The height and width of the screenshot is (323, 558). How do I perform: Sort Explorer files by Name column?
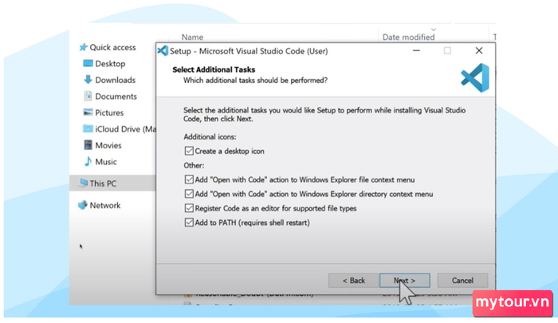point(193,37)
